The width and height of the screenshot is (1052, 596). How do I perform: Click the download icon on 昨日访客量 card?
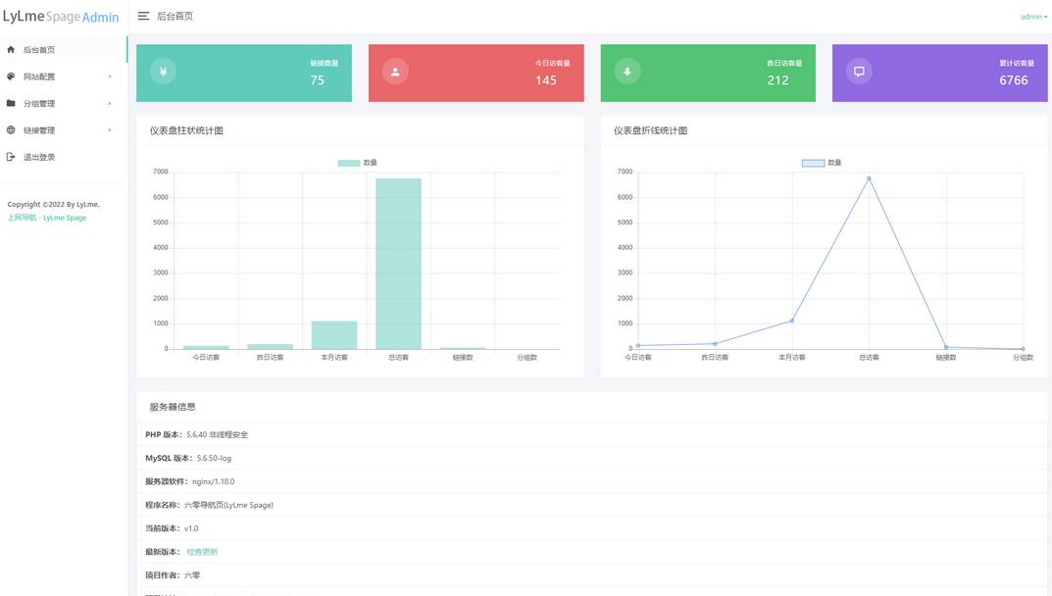click(627, 72)
